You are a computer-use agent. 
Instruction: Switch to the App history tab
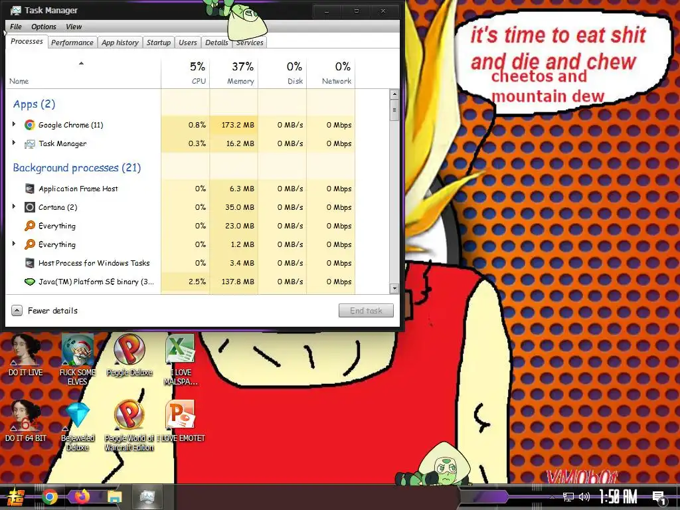[120, 42]
